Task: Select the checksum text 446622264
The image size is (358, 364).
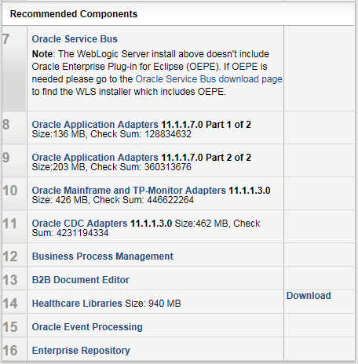Action: [170, 200]
